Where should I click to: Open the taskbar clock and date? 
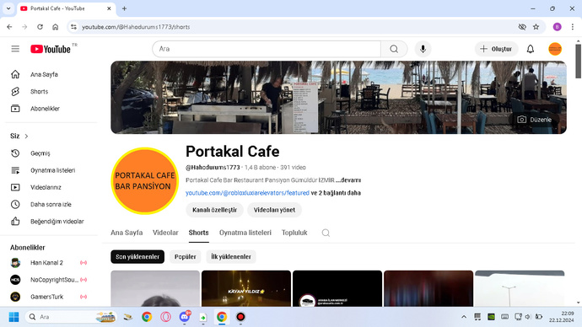(x=562, y=317)
